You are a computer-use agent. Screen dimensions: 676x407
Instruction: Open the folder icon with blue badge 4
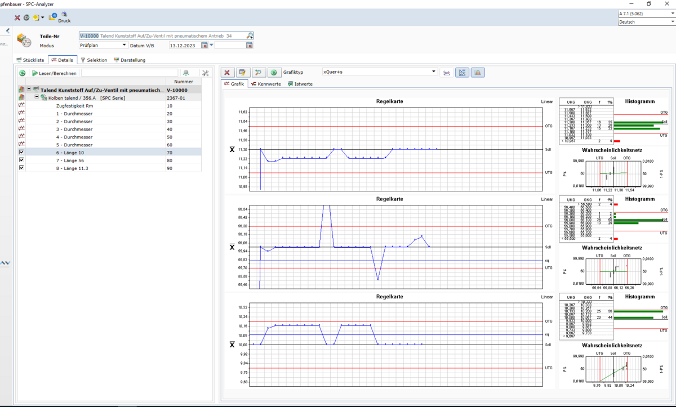[52, 17]
